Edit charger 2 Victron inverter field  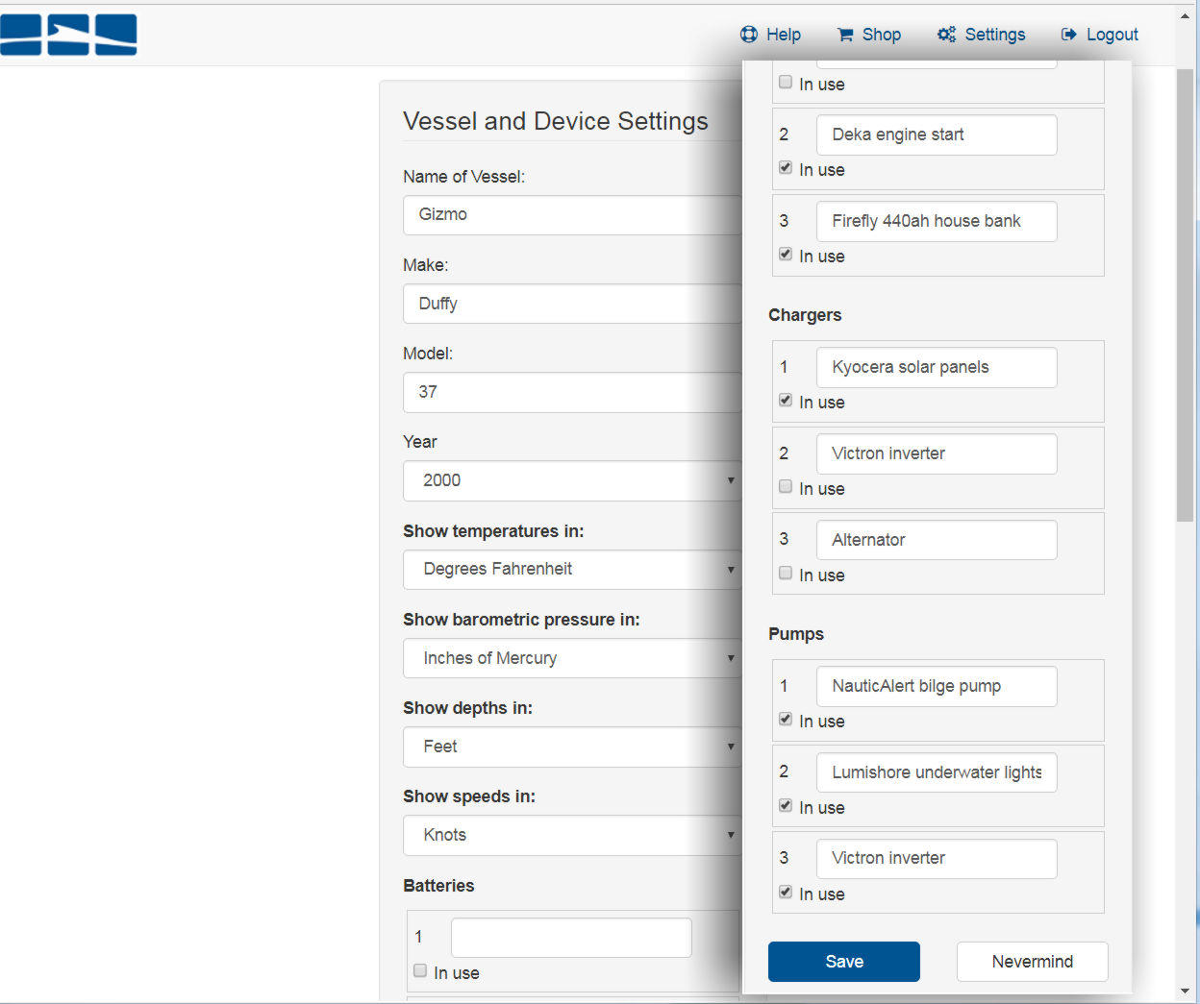click(x=937, y=453)
